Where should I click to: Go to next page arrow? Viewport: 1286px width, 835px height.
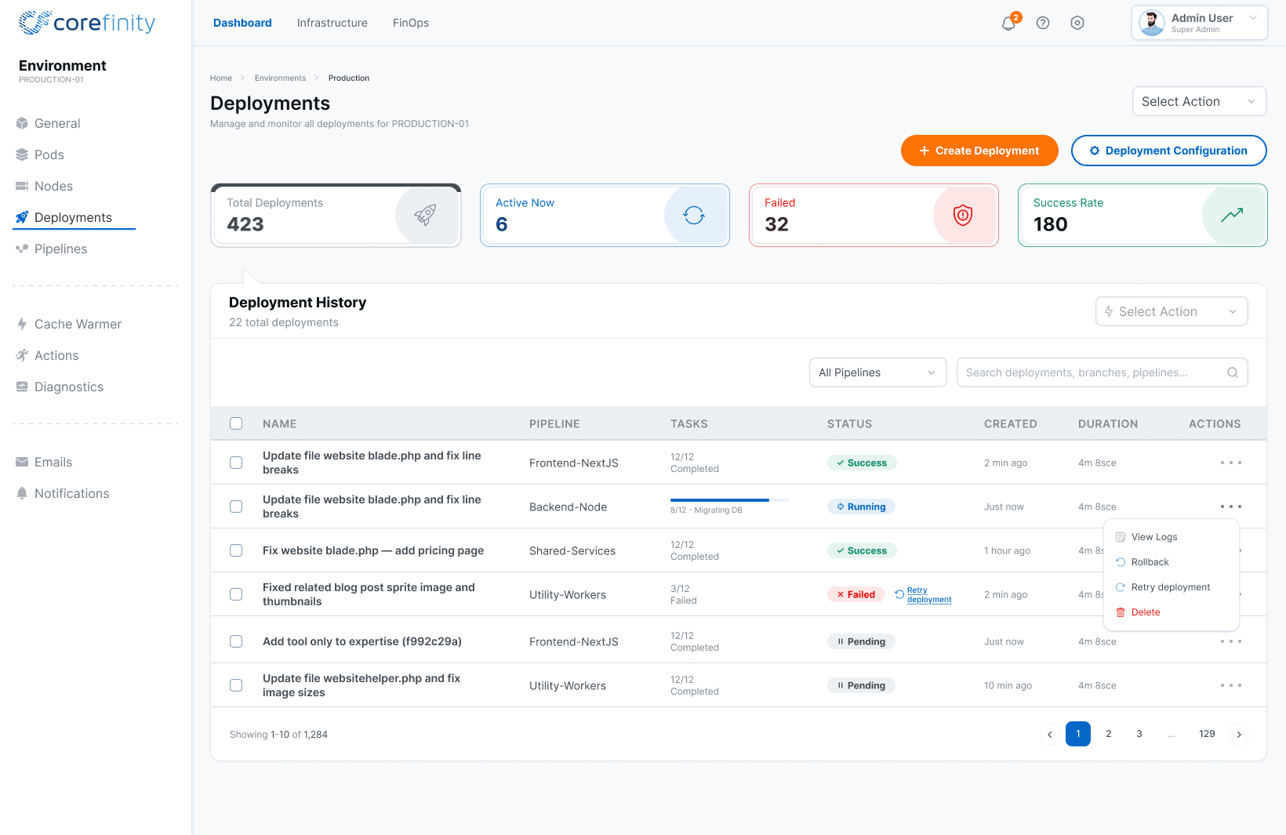click(x=1239, y=735)
